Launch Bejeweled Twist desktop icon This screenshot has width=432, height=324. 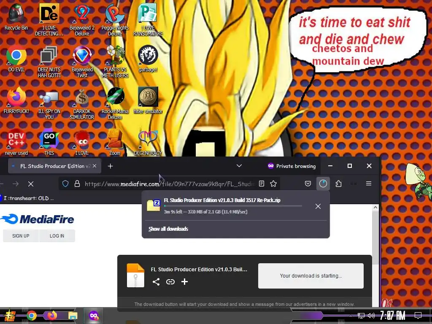click(82, 62)
